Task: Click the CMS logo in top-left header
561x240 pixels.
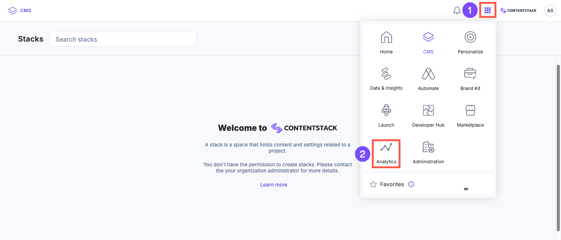Action: tap(19, 11)
